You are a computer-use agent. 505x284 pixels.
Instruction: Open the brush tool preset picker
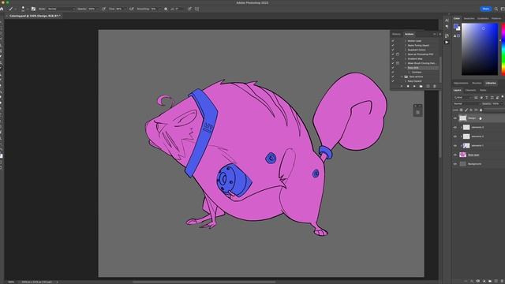(x=12, y=9)
